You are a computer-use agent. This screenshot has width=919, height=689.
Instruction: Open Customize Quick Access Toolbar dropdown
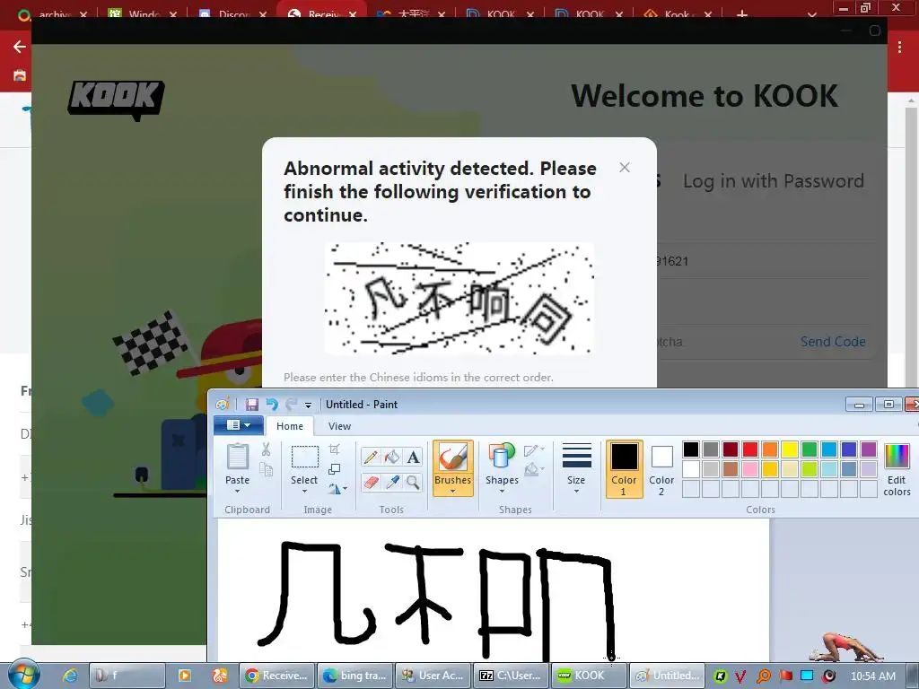pos(309,405)
